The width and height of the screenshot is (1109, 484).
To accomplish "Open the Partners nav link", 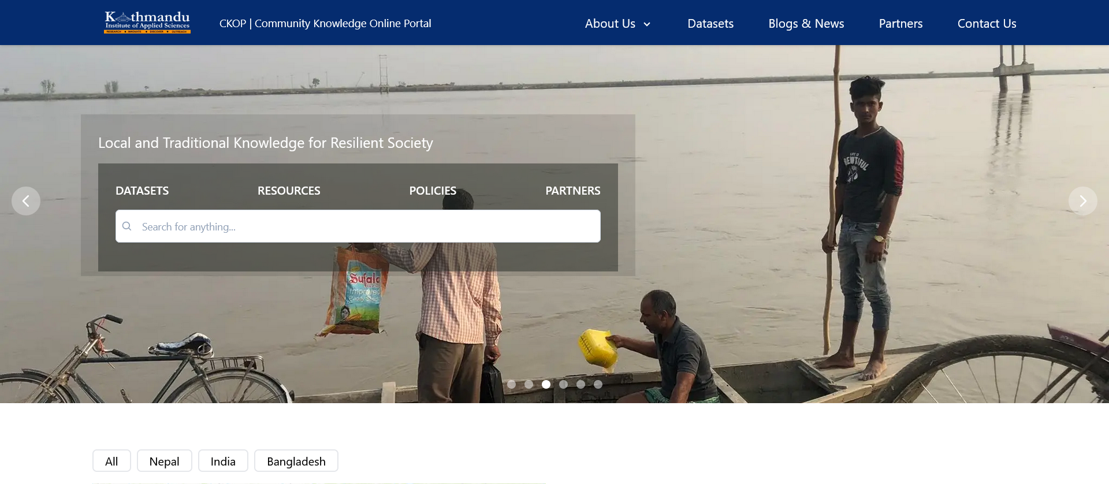I will pos(900,24).
